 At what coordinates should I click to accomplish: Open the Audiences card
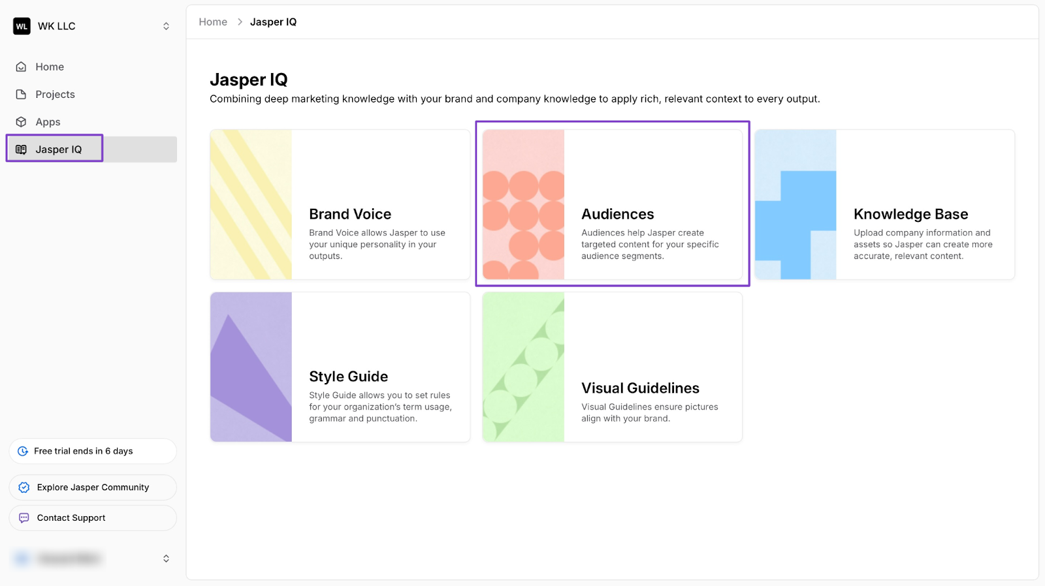click(x=612, y=204)
